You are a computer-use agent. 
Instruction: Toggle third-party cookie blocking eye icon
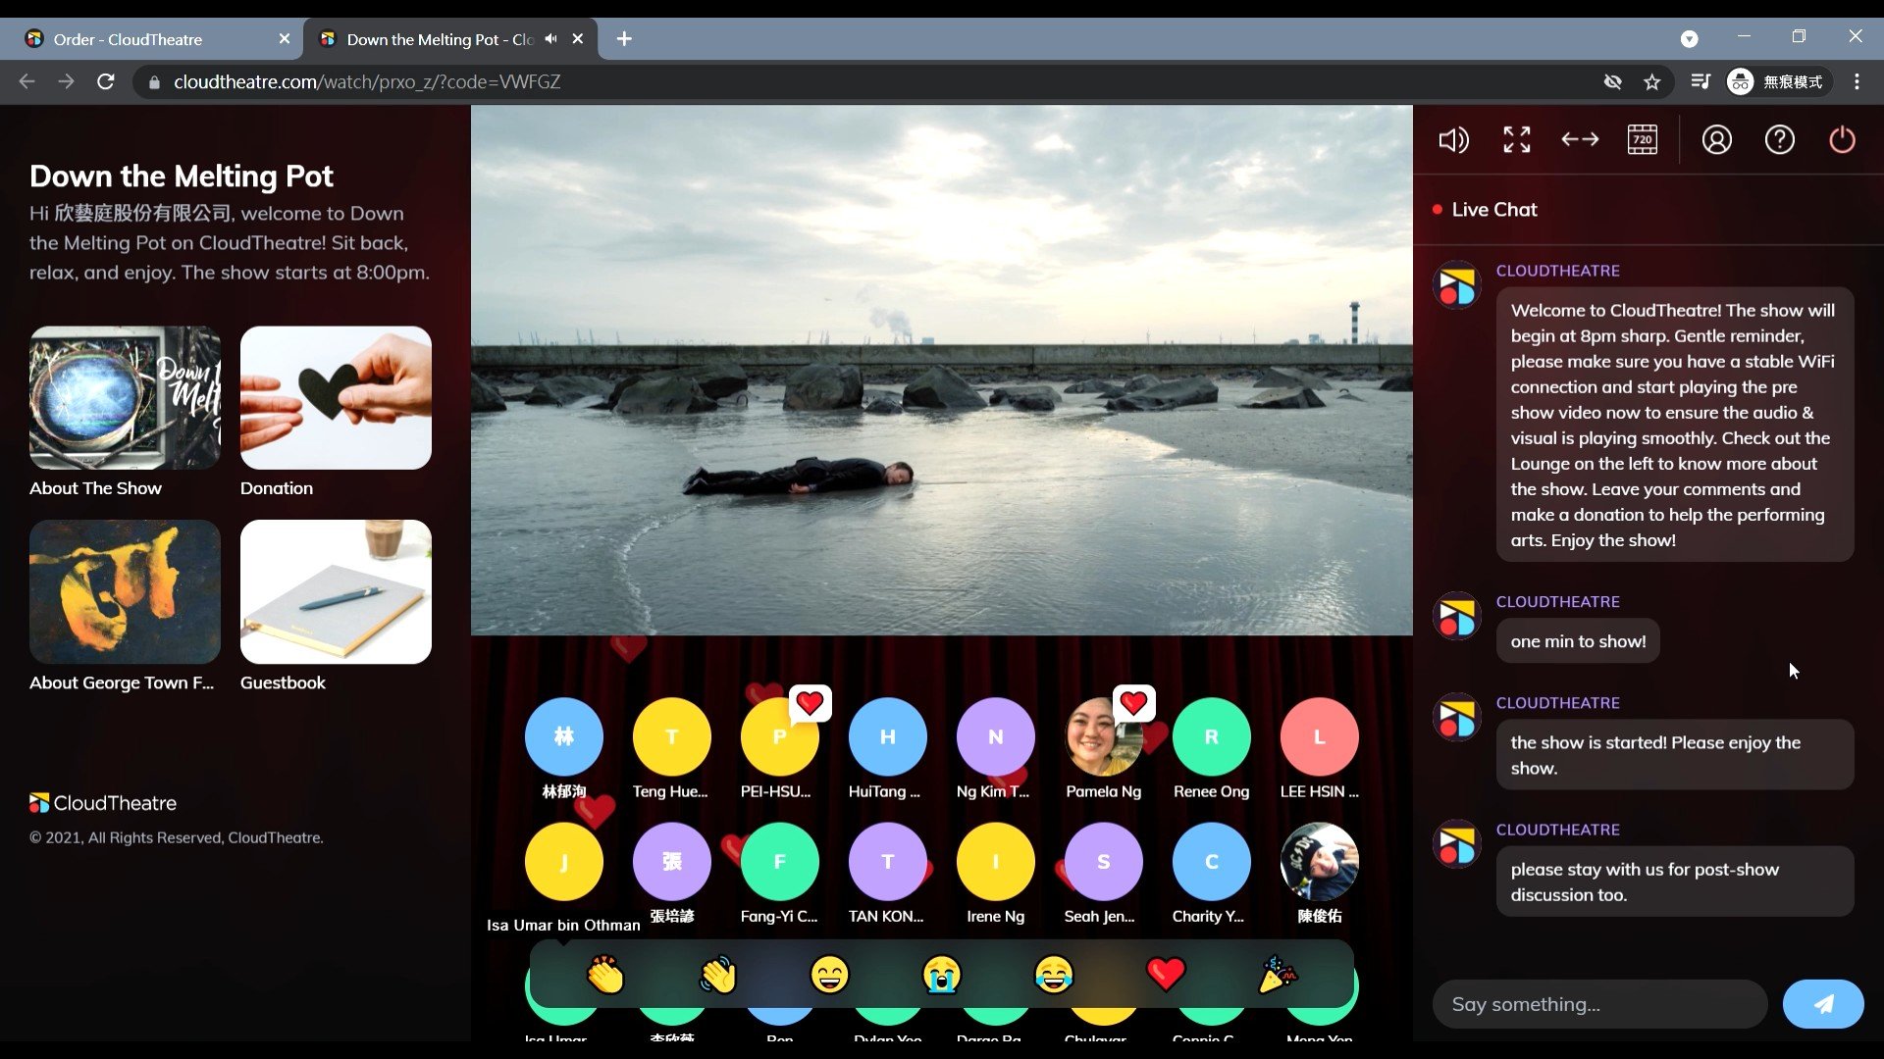1612,82
